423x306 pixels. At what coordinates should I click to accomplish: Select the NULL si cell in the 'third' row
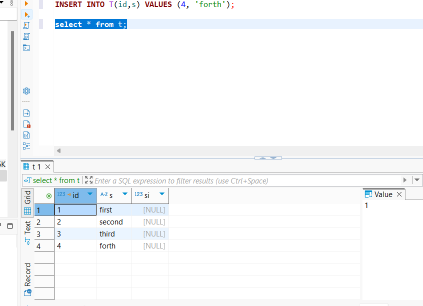(150, 234)
